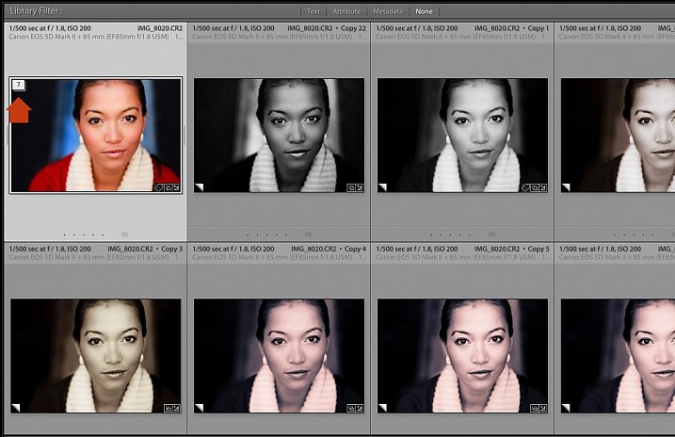Click virtual copy page-curl icon on Copy 22
Screen dimensions: 675x437
pos(199,187)
